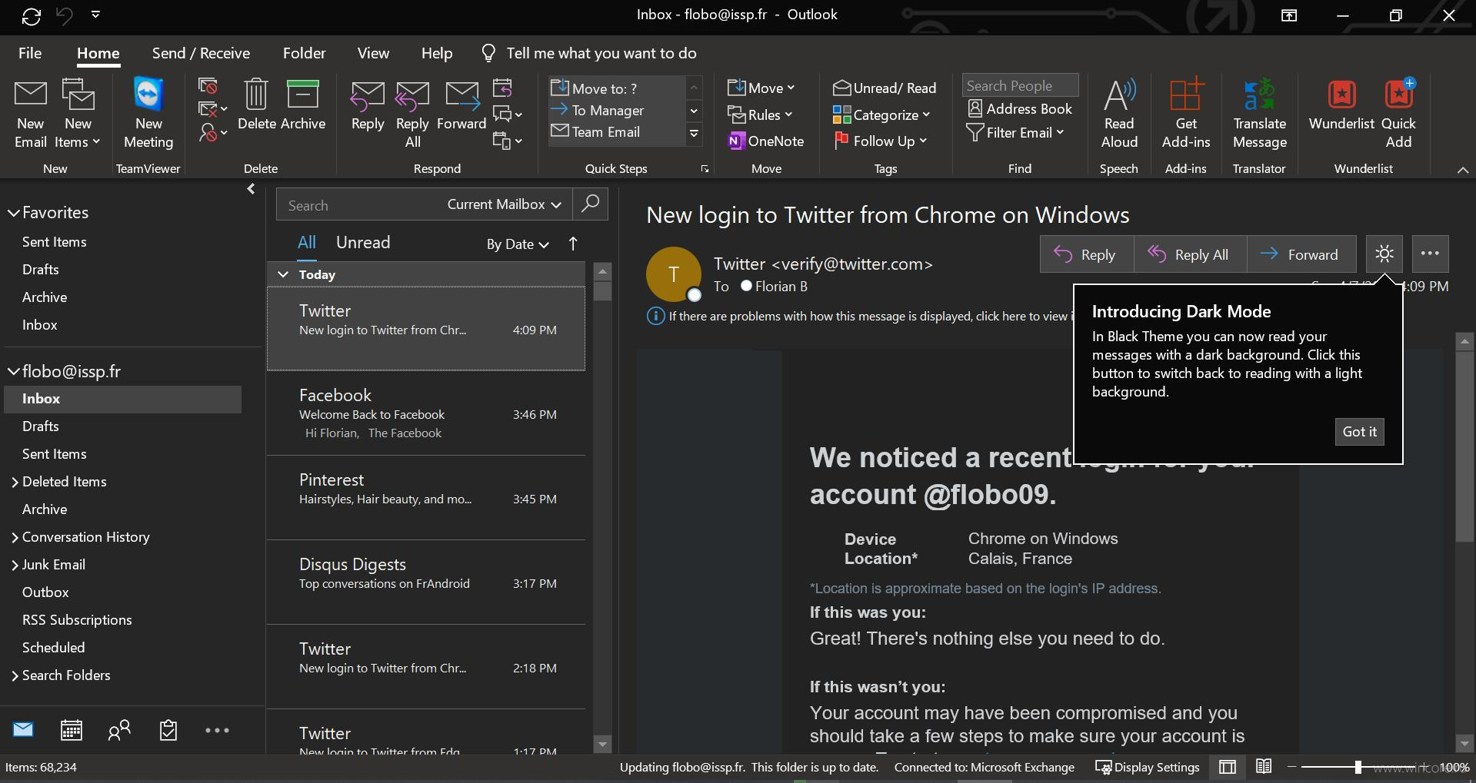Switch to the Send / Receive ribbon tab
This screenshot has width=1476, height=783.
[201, 53]
